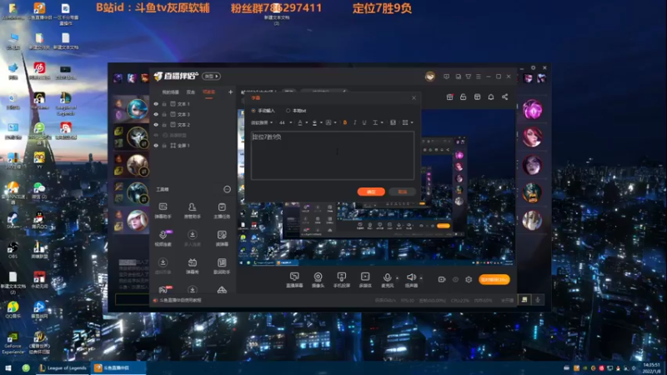Image resolution: width=667 pixels, height=375 pixels.
Task: Open the font size 44 dropdown
Action: (x=285, y=122)
